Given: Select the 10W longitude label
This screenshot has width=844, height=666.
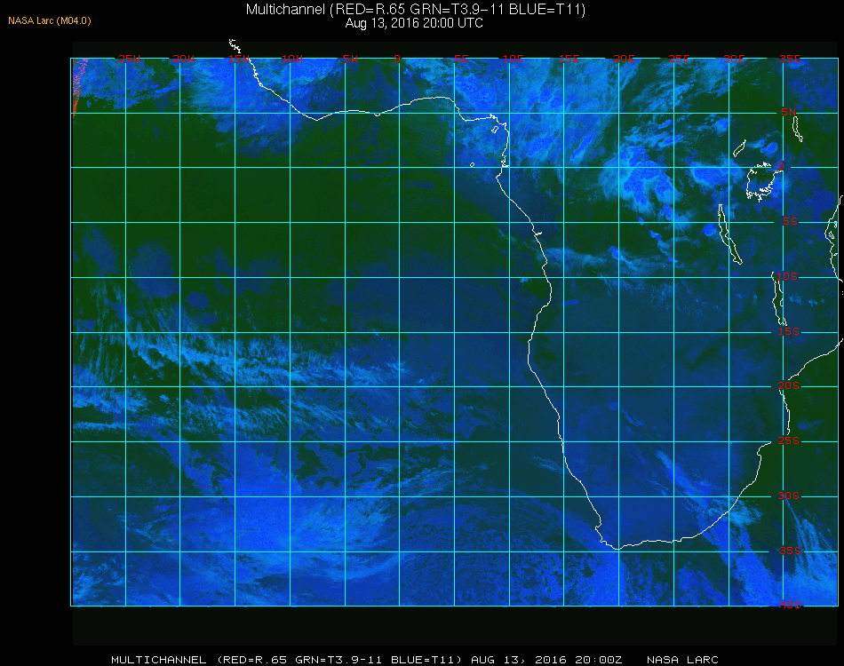Looking at the screenshot, I should [x=292, y=59].
